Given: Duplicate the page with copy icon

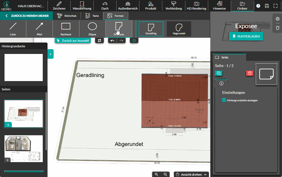Looking at the screenshot, I should point(219,73).
